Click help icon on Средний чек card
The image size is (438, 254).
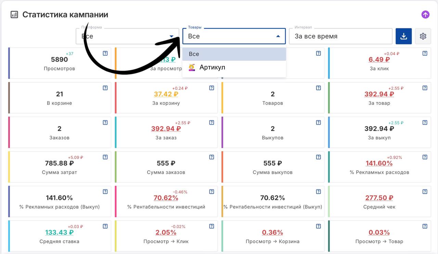click(425, 192)
